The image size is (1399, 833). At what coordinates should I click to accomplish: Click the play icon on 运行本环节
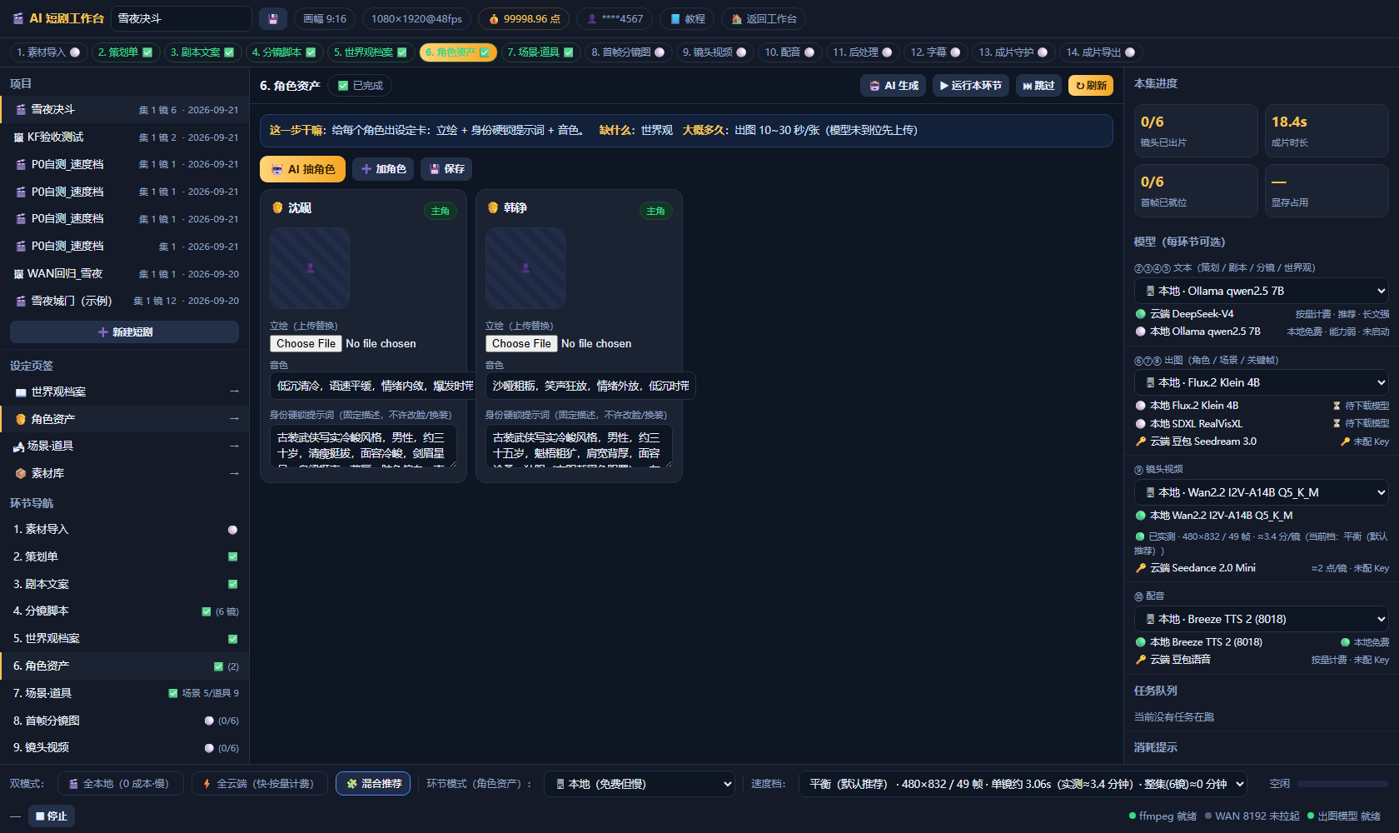point(944,86)
